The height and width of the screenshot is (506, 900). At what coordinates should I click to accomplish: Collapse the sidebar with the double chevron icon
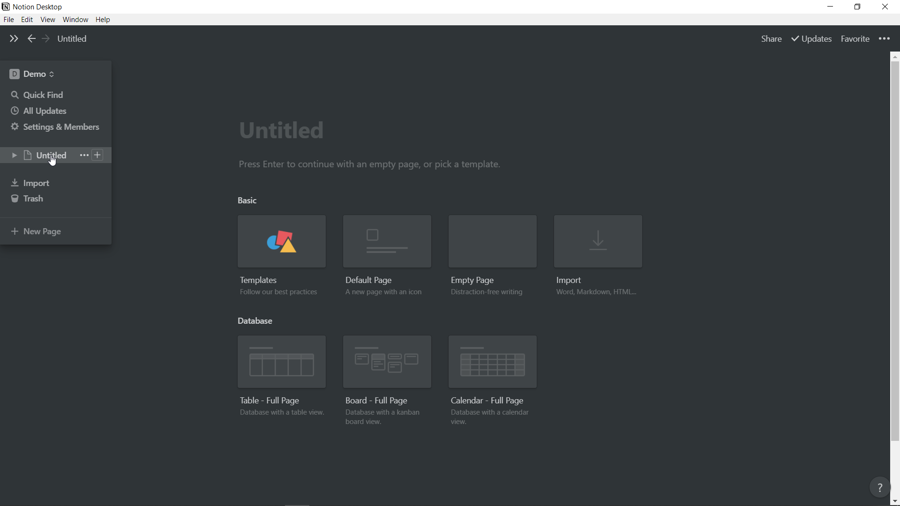pos(14,39)
